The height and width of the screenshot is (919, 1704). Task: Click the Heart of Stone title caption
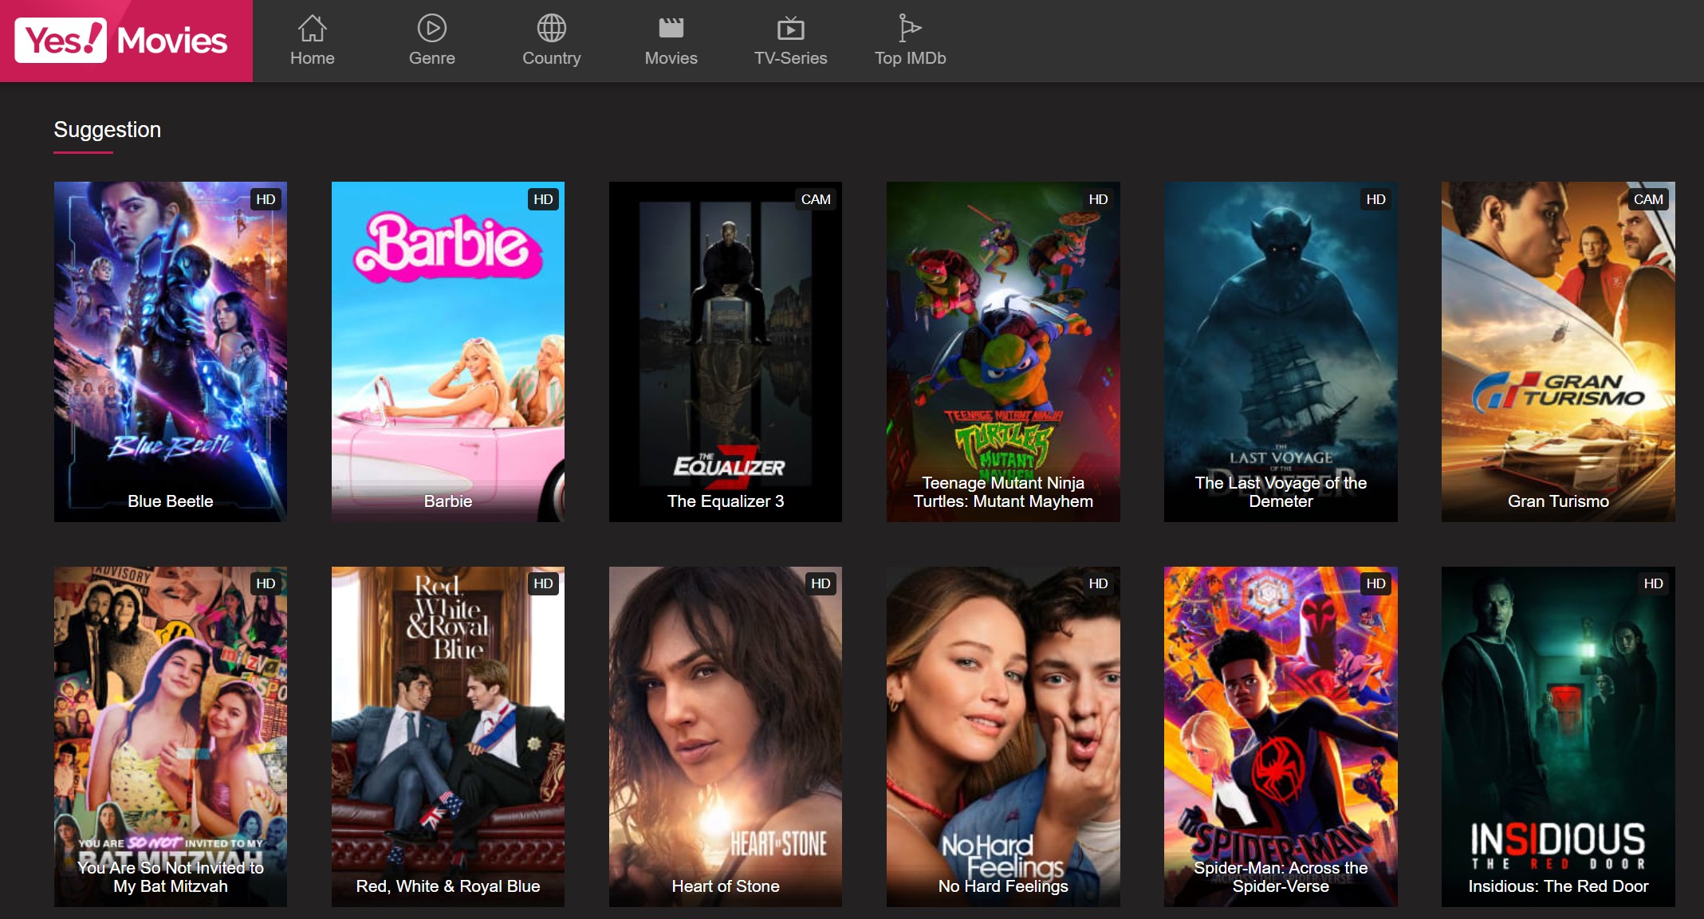click(726, 886)
